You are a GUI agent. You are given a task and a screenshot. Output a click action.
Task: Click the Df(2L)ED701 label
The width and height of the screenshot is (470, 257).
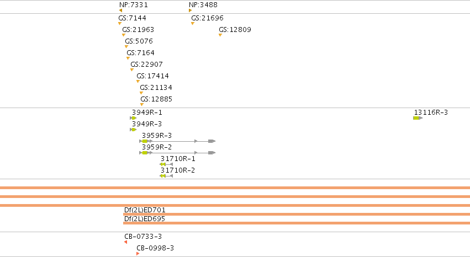point(145,210)
